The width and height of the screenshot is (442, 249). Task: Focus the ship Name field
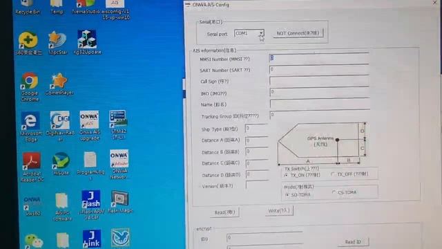click(x=320, y=103)
